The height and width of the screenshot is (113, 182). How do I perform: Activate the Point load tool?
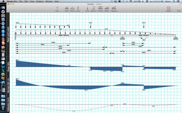(88, 9)
